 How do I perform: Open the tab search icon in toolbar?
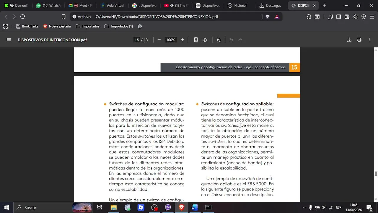pyautogui.click(x=317, y=17)
